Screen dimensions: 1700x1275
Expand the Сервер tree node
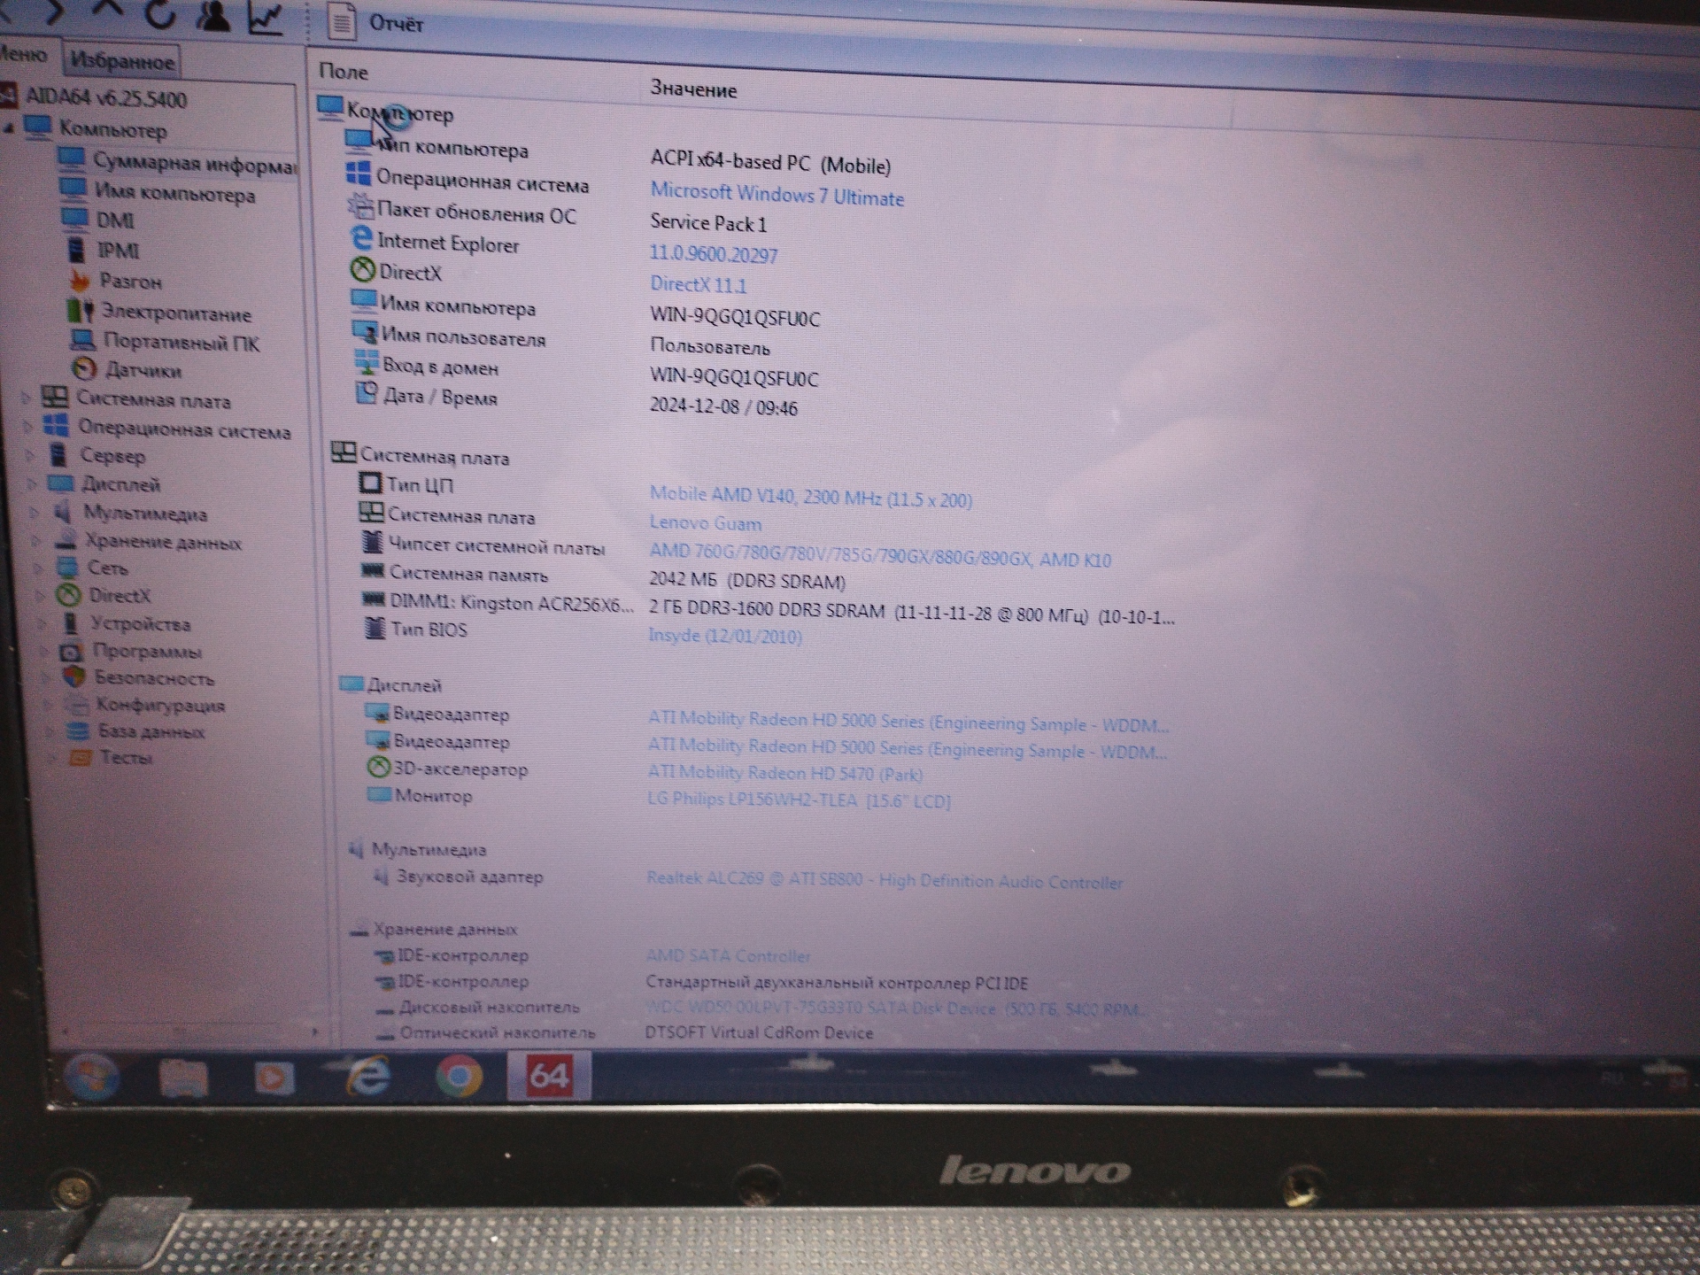[x=30, y=455]
